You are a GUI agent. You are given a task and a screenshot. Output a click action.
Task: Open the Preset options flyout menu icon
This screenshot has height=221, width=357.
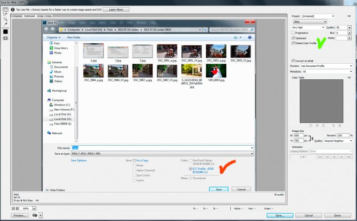(x=349, y=16)
